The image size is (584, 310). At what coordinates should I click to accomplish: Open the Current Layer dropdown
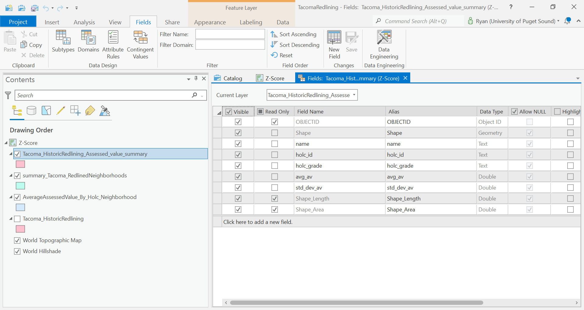tap(354, 95)
